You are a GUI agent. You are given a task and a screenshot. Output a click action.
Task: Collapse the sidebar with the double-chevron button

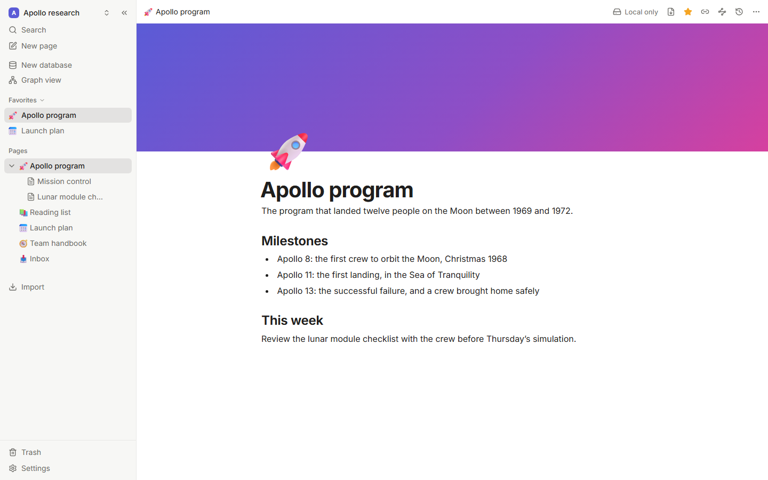point(124,13)
